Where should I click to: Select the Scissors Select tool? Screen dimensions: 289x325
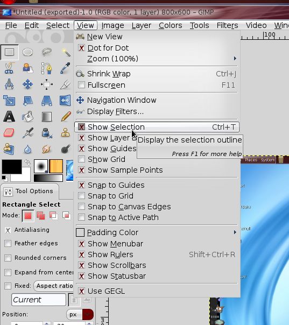coord(9,68)
